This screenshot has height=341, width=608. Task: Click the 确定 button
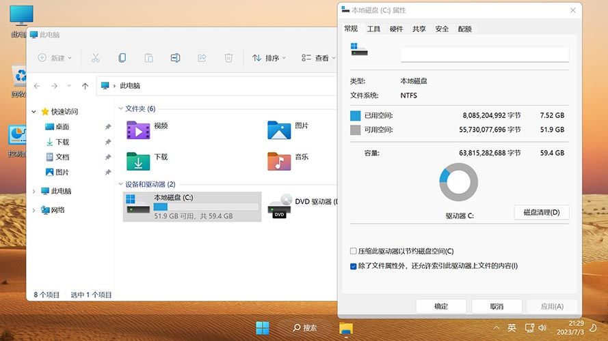tap(441, 306)
